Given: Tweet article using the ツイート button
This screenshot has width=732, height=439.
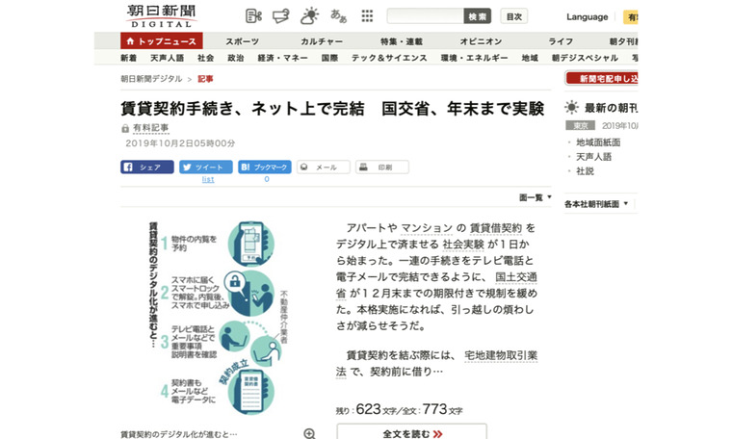Looking at the screenshot, I should click(206, 167).
